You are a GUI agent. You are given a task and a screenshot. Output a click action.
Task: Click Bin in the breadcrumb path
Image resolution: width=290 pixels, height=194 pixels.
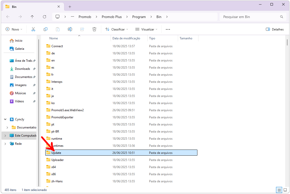[x=159, y=17]
